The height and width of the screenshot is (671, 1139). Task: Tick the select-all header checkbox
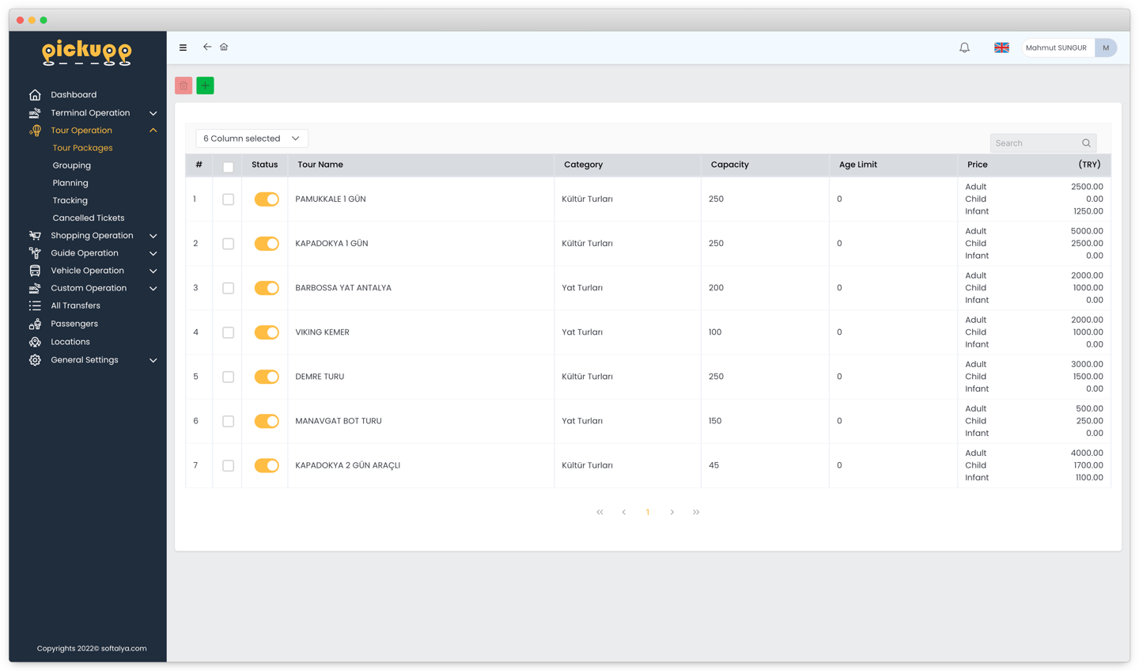pos(228,166)
